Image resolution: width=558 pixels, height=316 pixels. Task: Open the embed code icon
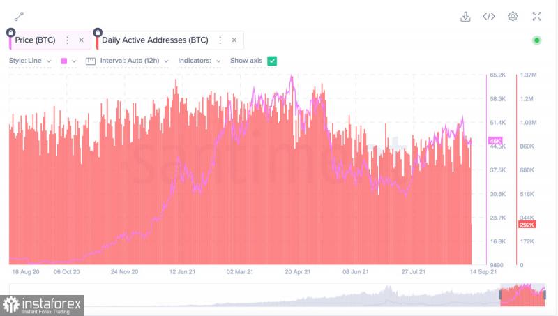coord(489,16)
